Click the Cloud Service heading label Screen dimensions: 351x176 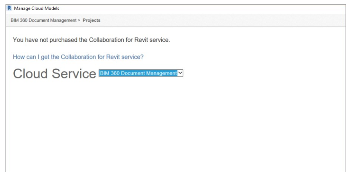click(x=54, y=73)
